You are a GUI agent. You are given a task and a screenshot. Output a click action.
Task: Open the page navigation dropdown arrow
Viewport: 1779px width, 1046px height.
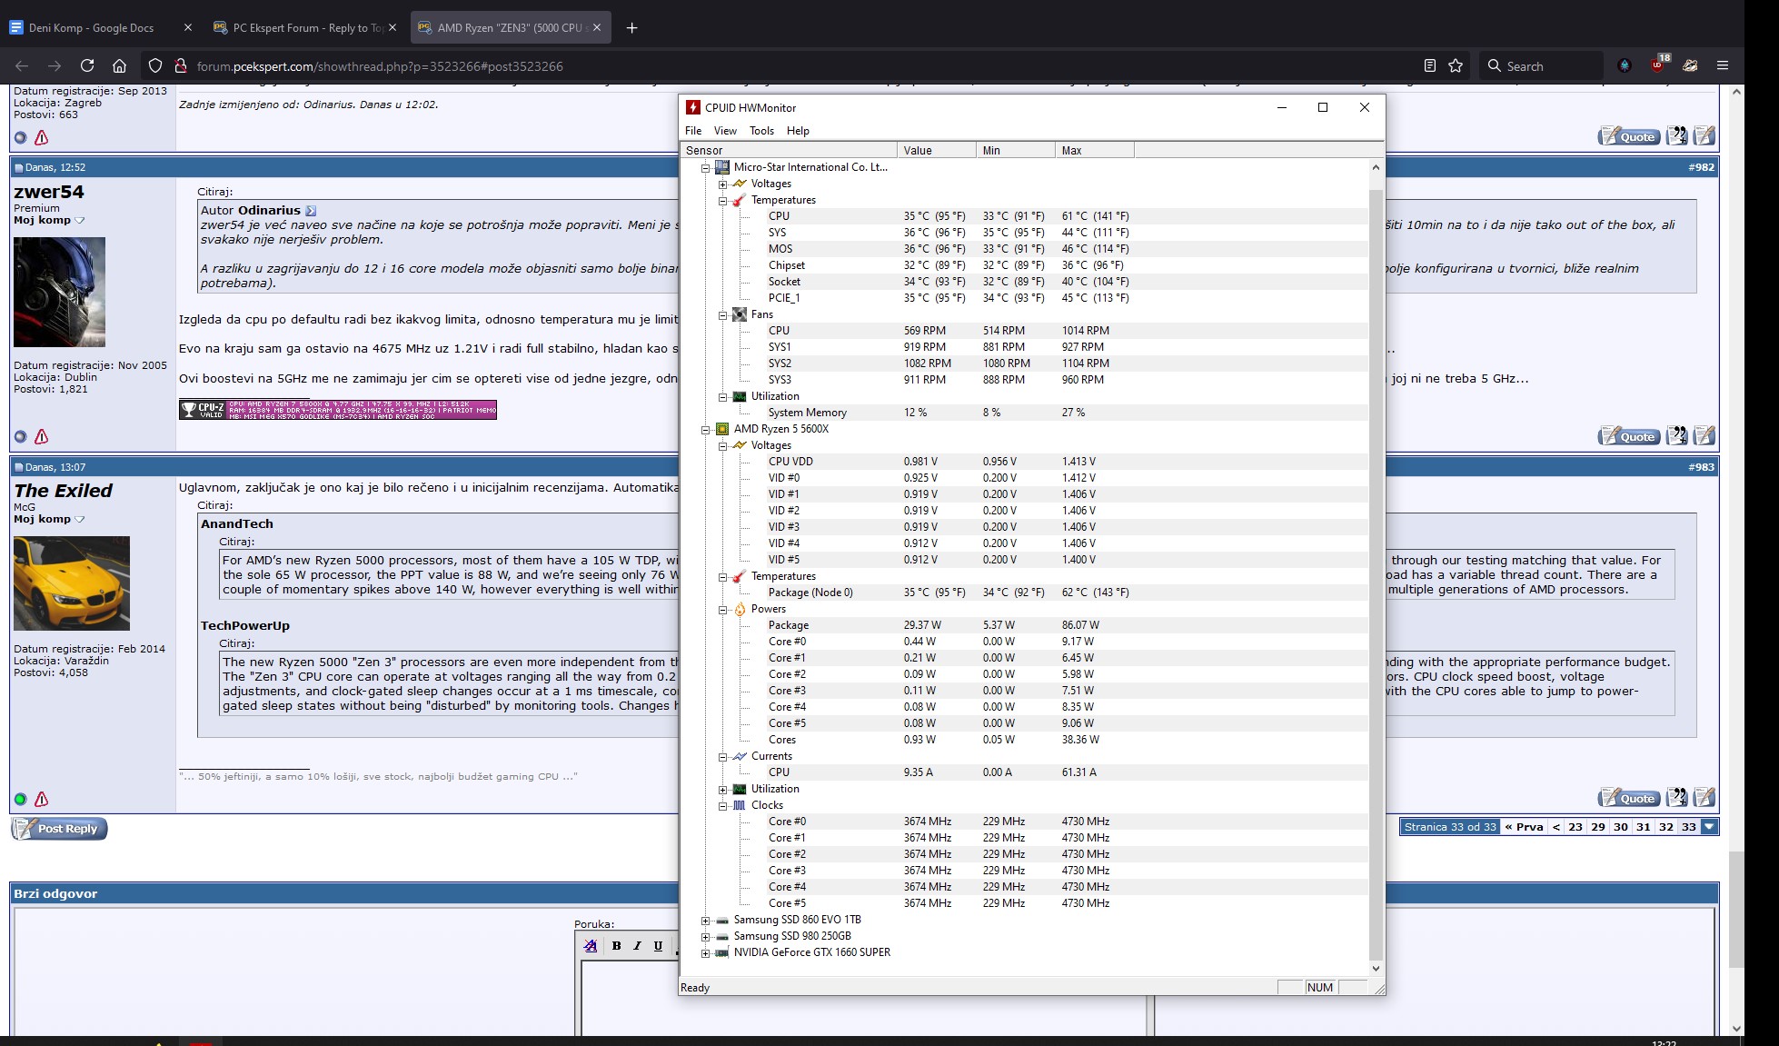tap(1709, 827)
